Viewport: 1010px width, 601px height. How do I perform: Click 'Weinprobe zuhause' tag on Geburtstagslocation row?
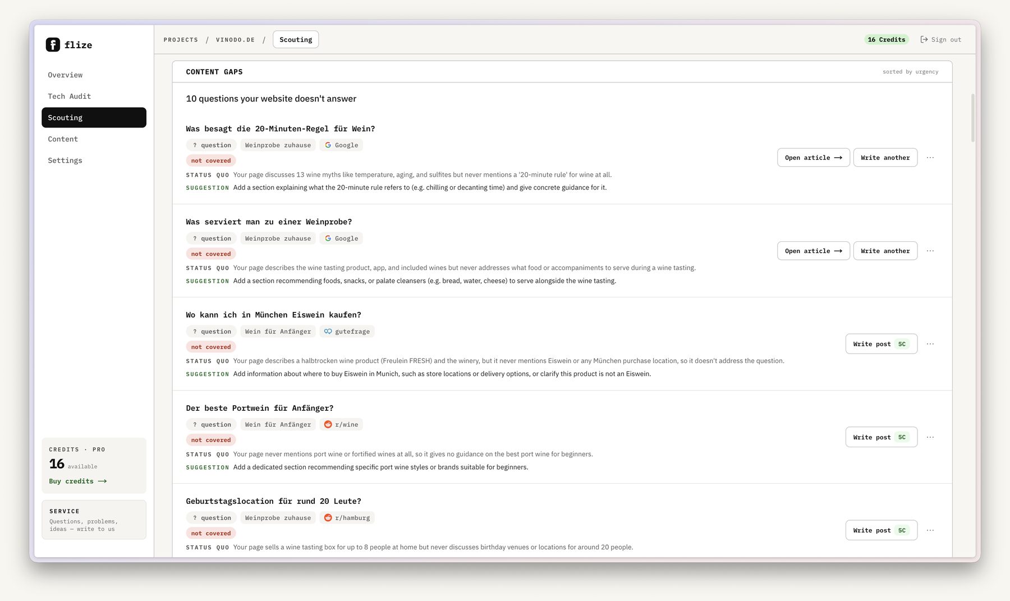[x=278, y=518]
